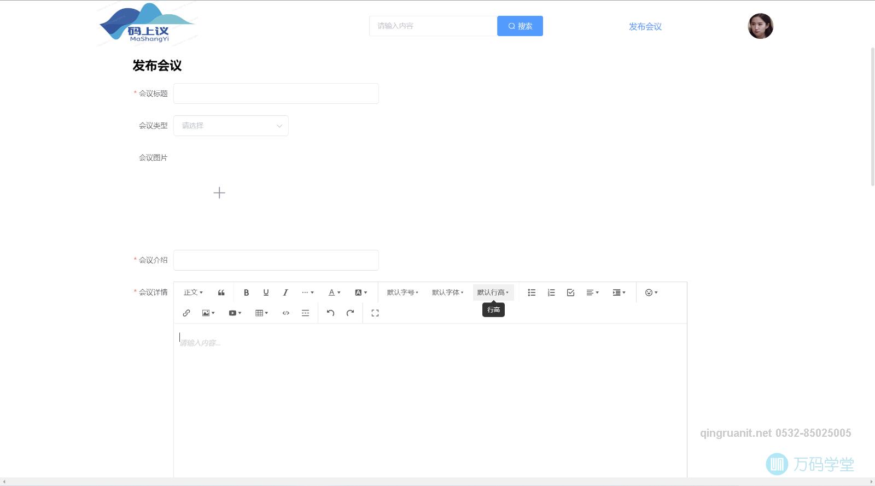Open the insert image menu

(x=208, y=313)
